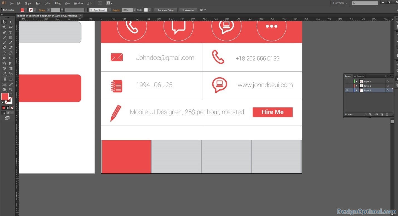Select the Slice tool

coord(11,84)
